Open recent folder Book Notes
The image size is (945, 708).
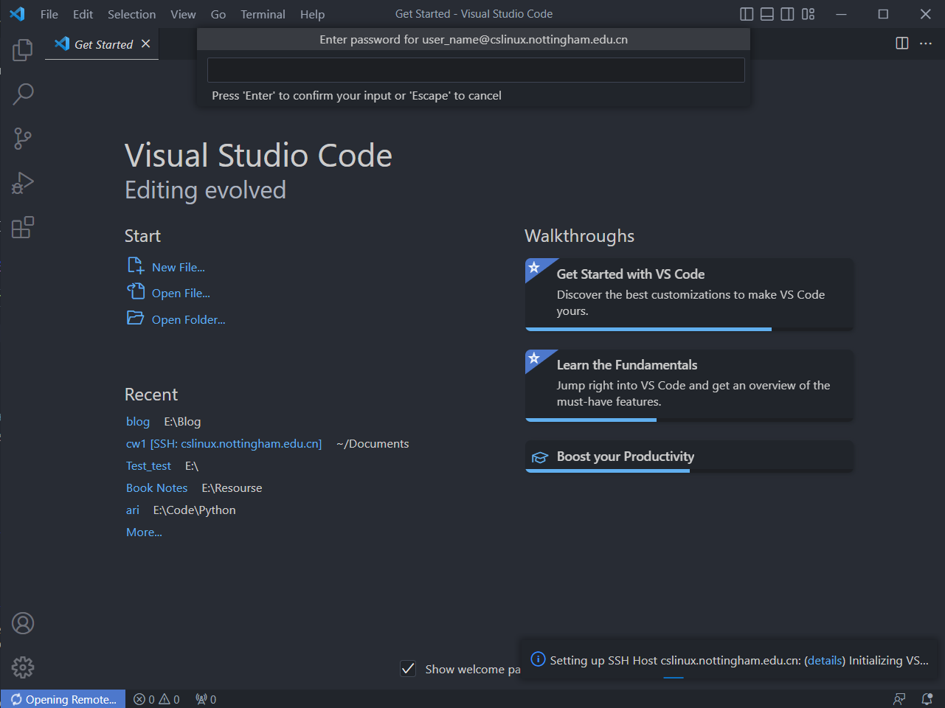[157, 487]
